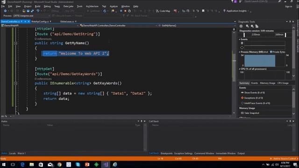The width and height of the screenshot is (299, 168).
Task: Click the Undo arrow icon
Action: 38,11
